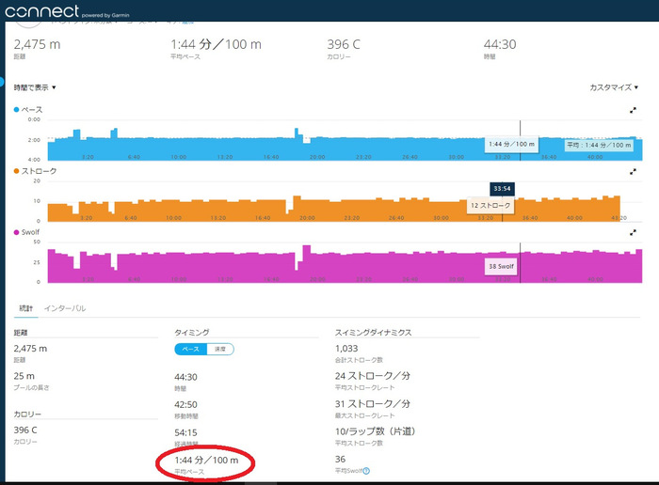Switch to the 統計 tab
Viewport: 659px width, 485px height.
[26, 308]
